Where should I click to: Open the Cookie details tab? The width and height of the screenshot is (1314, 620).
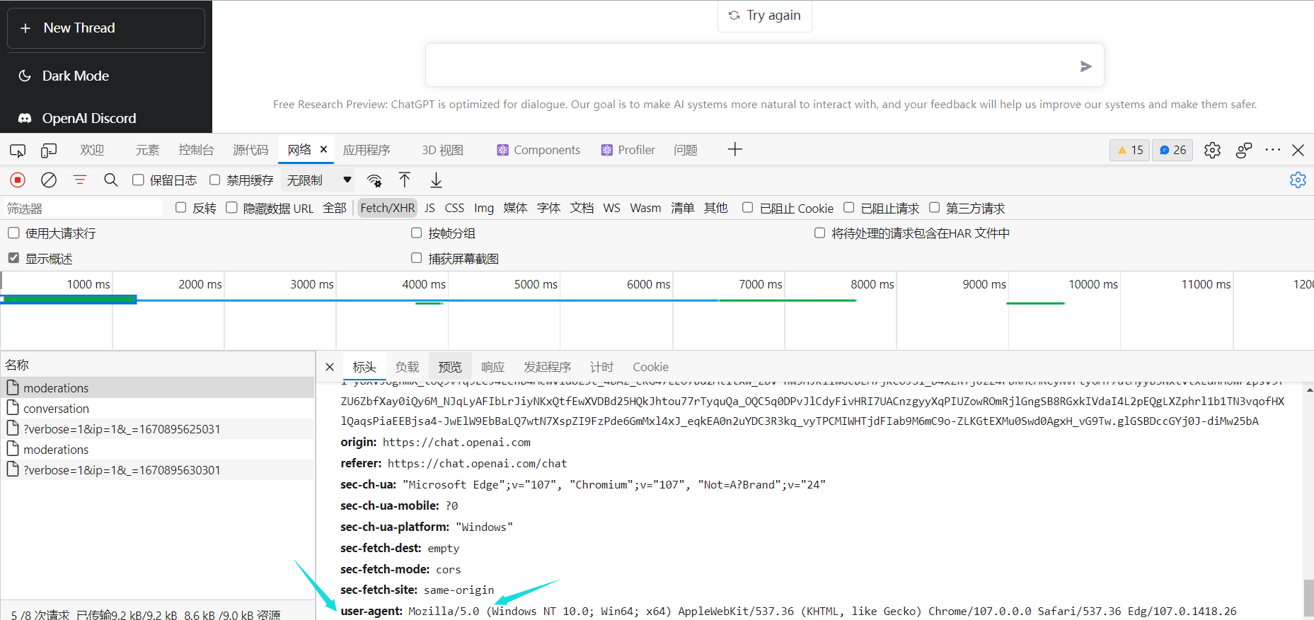(650, 367)
